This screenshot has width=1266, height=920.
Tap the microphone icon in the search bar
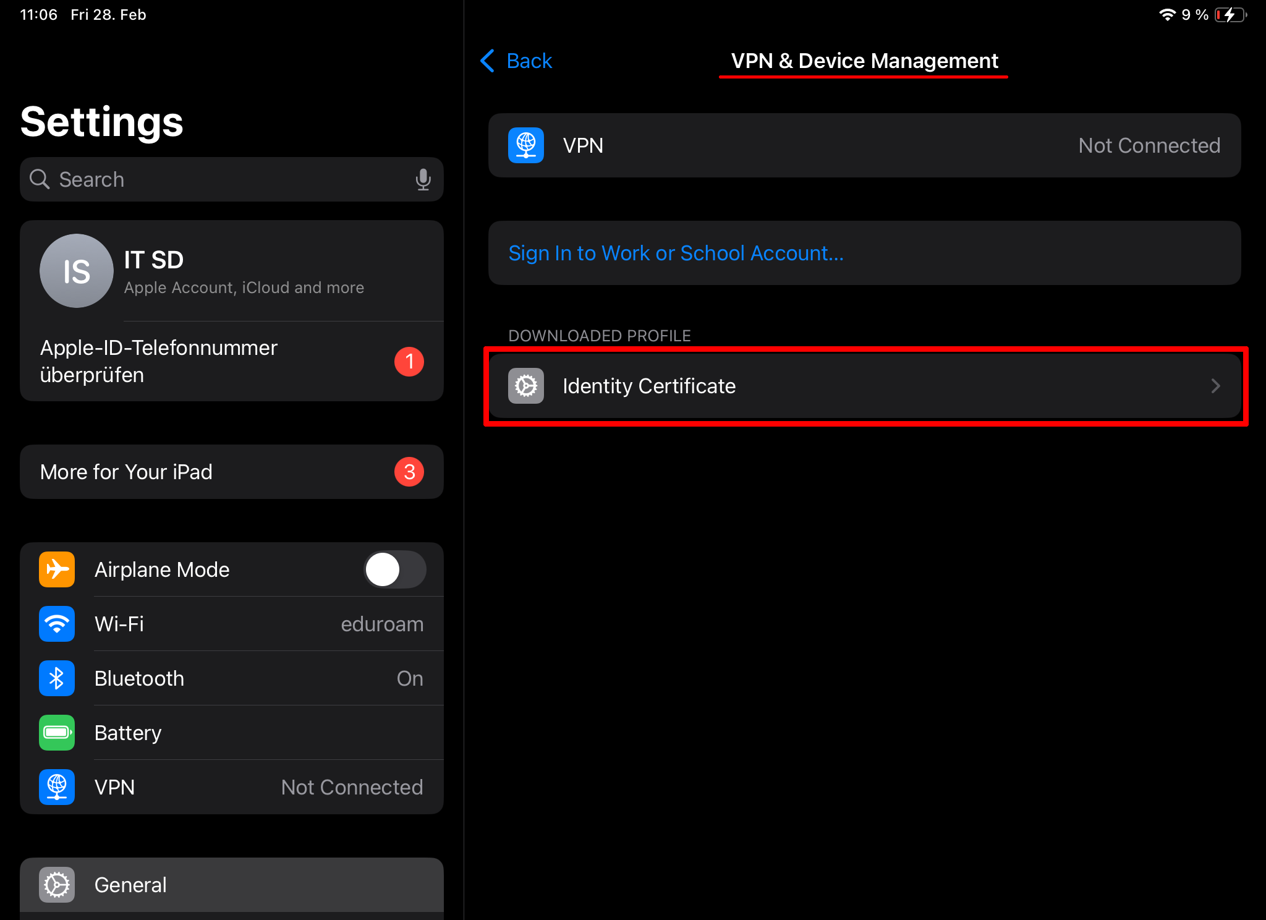click(423, 179)
